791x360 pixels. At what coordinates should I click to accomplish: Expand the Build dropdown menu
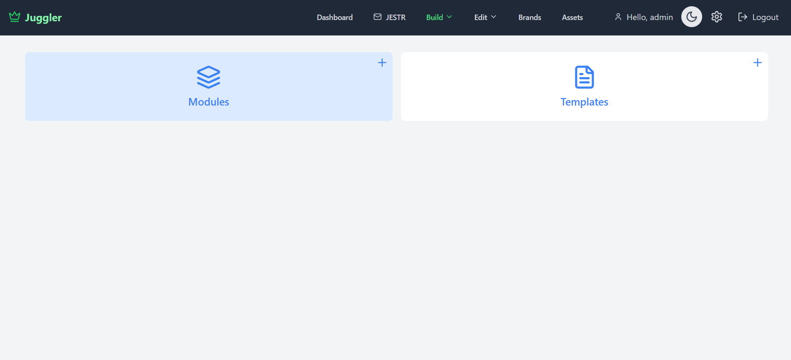434,17
